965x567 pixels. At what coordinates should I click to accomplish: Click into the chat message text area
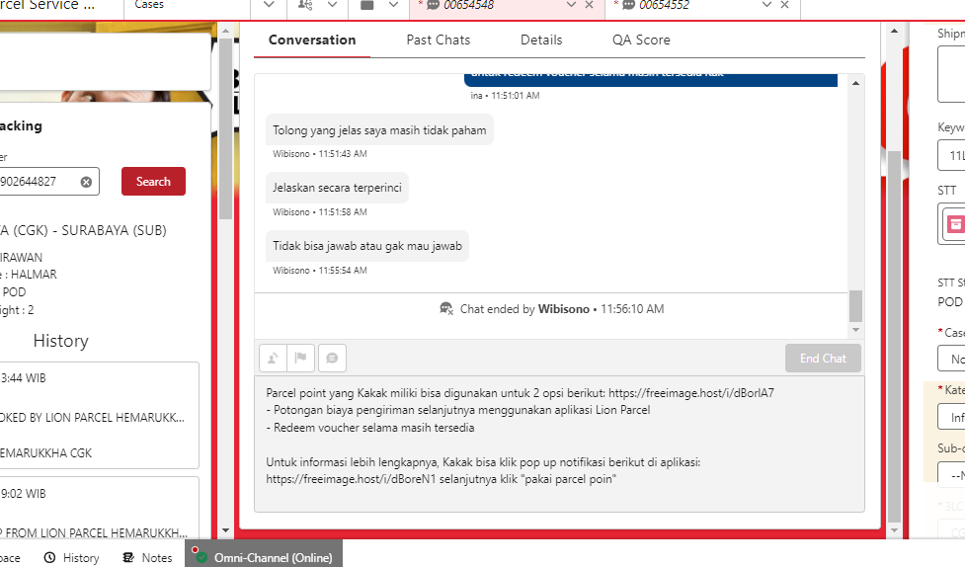pos(559,444)
